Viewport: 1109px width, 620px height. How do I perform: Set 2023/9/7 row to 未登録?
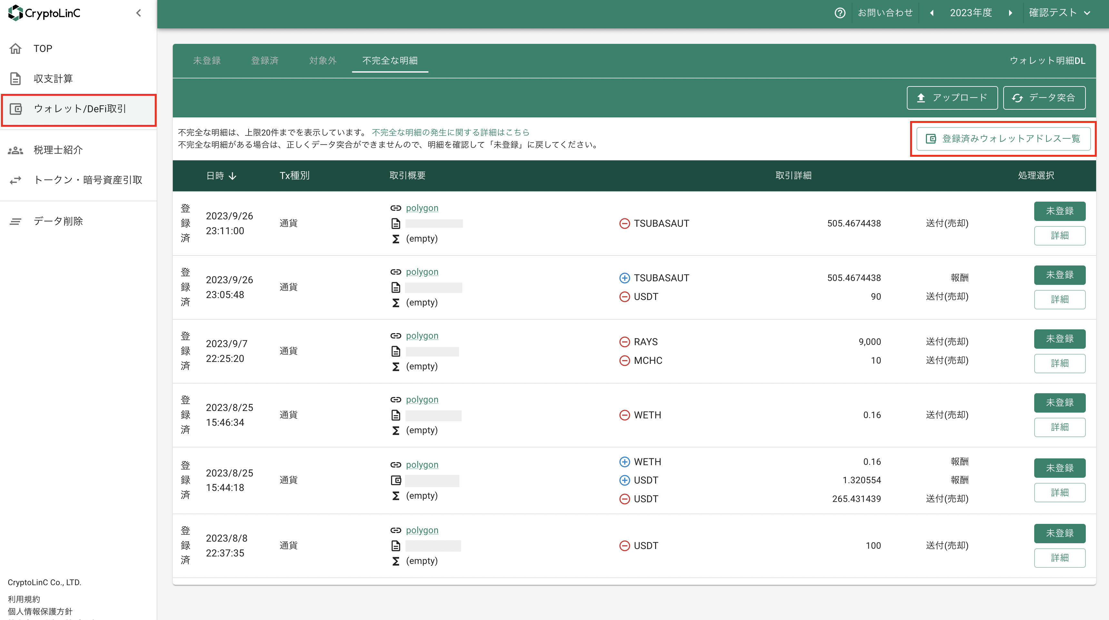1059,339
